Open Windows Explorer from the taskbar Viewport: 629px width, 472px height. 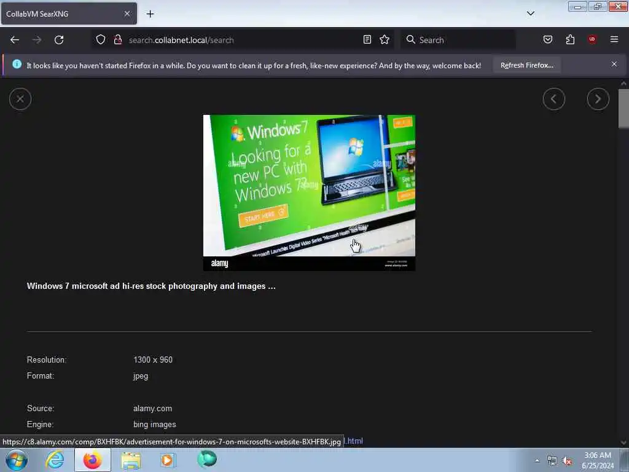[131, 460]
